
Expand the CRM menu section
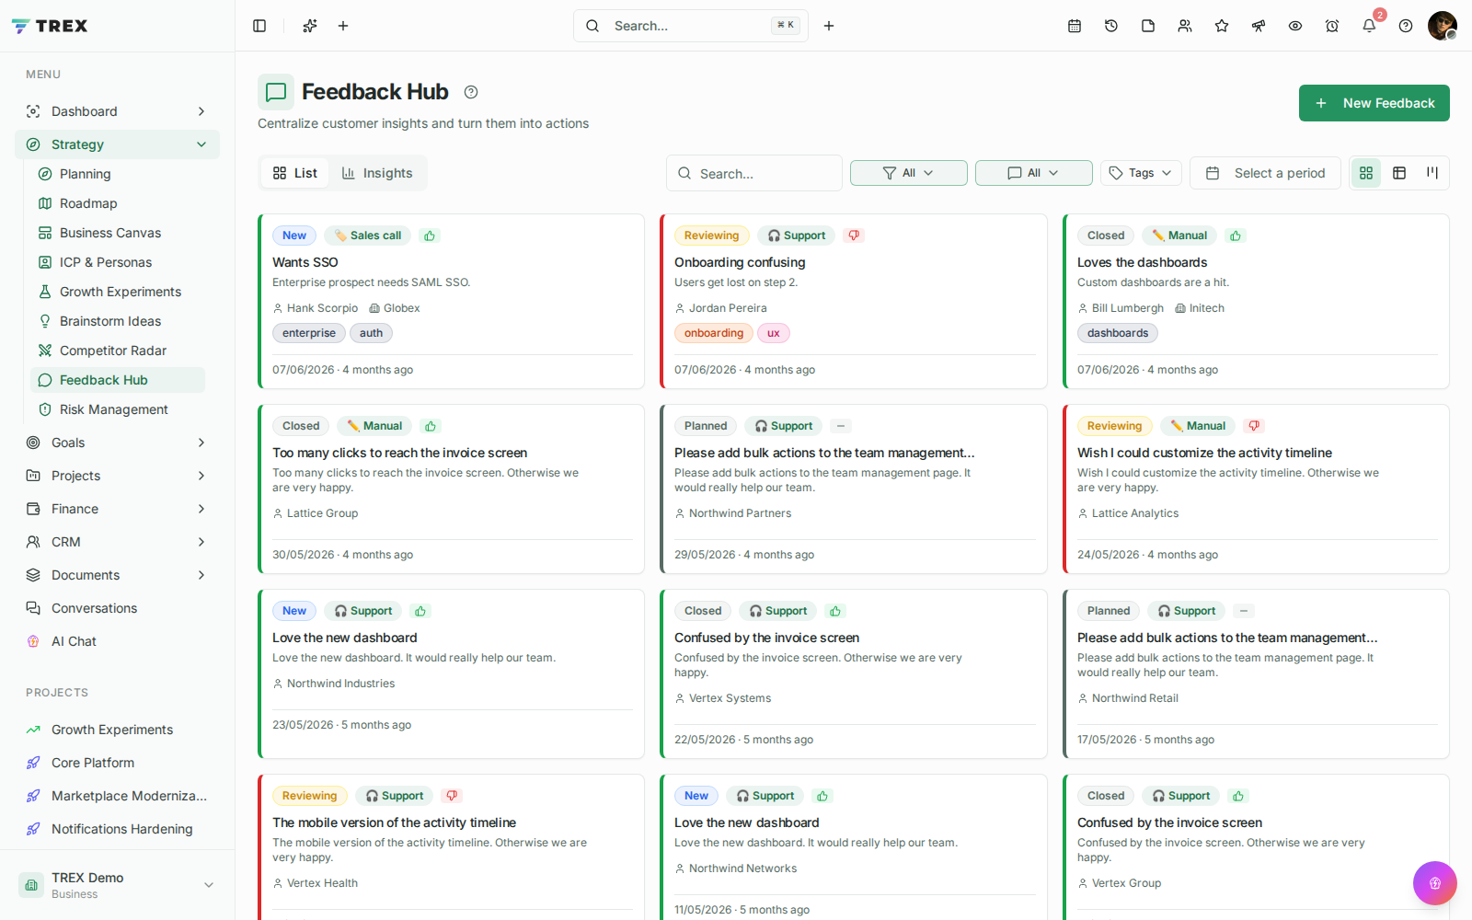click(117, 542)
